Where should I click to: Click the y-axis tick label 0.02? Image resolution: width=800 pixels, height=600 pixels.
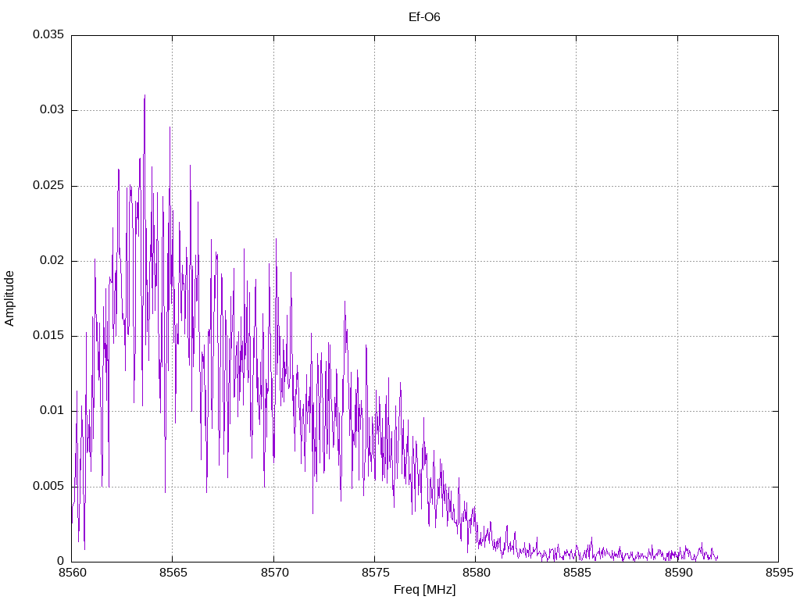52,260
